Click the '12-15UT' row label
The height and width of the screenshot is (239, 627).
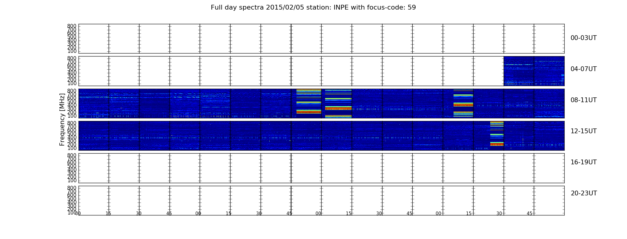[x=583, y=131]
